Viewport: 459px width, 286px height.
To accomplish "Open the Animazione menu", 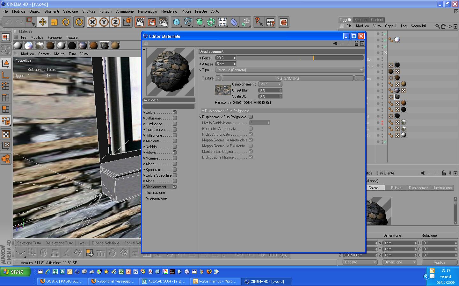I will click(x=125, y=11).
